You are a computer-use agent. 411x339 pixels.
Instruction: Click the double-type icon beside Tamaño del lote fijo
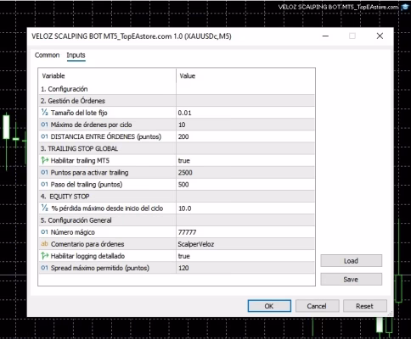(44, 113)
